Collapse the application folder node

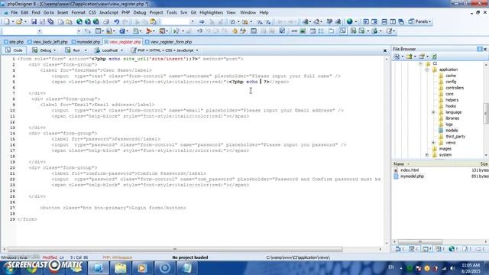(x=427, y=70)
